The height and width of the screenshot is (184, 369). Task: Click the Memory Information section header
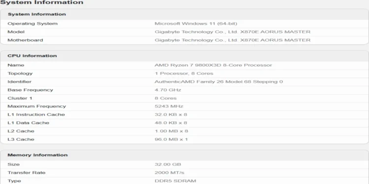click(x=38, y=155)
